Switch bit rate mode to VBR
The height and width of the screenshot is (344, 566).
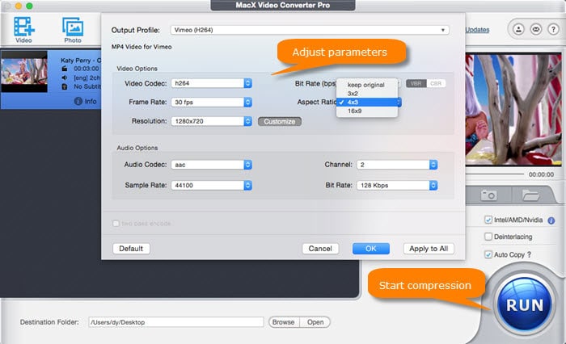[x=416, y=84]
